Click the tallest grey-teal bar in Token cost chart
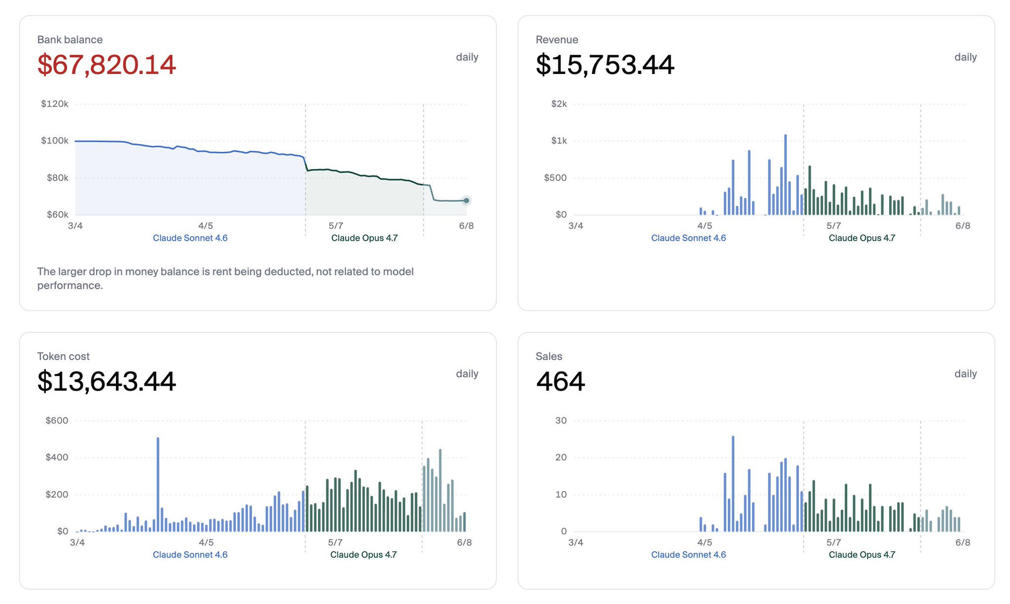Viewport: 1010px width, 604px height. (x=440, y=490)
